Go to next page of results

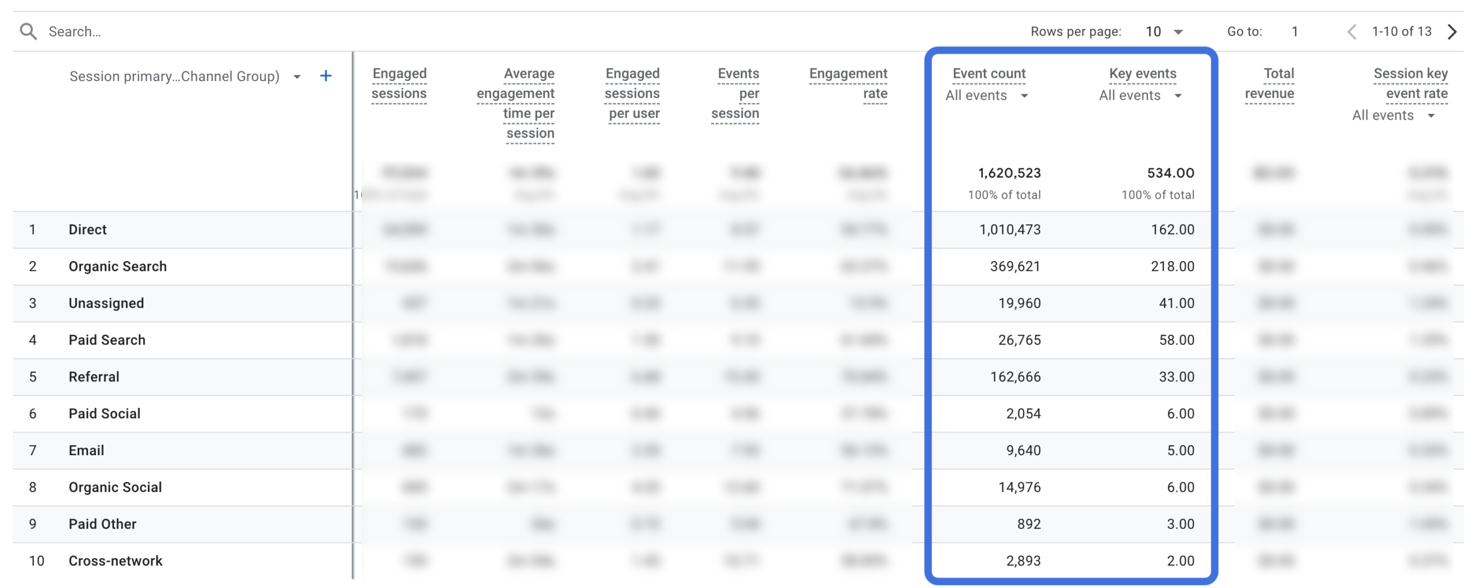click(x=1452, y=31)
